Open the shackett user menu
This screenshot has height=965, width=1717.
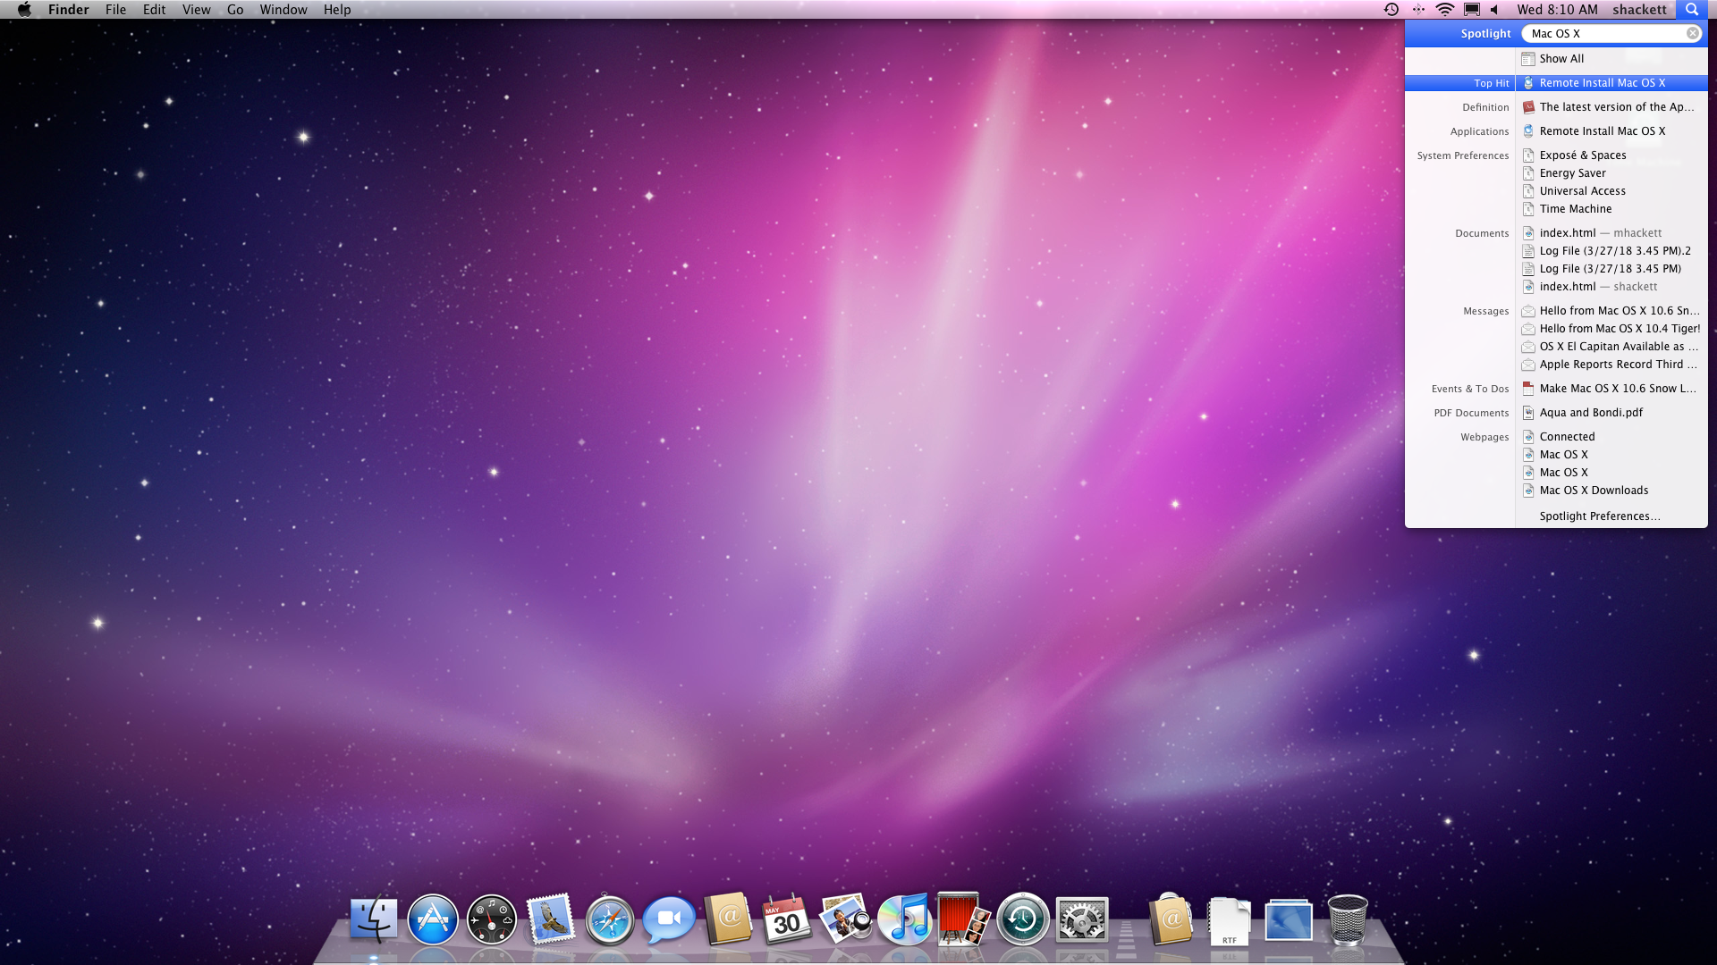tap(1639, 10)
